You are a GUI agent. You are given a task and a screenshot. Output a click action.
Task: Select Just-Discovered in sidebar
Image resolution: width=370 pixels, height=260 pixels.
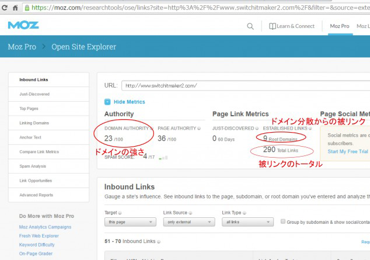tap(48, 94)
